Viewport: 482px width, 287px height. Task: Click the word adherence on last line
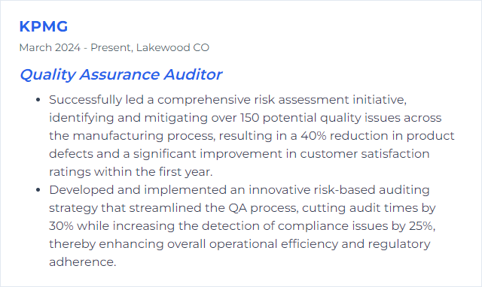coord(82,262)
